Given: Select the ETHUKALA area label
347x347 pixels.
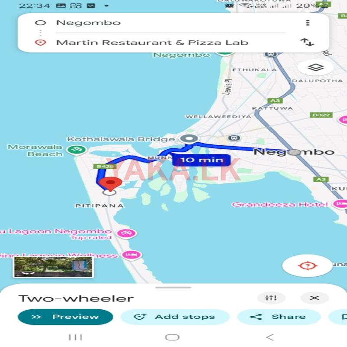Looking at the screenshot, I should [255, 70].
